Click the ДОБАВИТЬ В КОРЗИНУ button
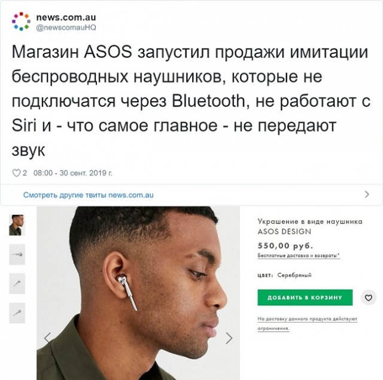This screenshot has width=383, height=380. click(305, 297)
